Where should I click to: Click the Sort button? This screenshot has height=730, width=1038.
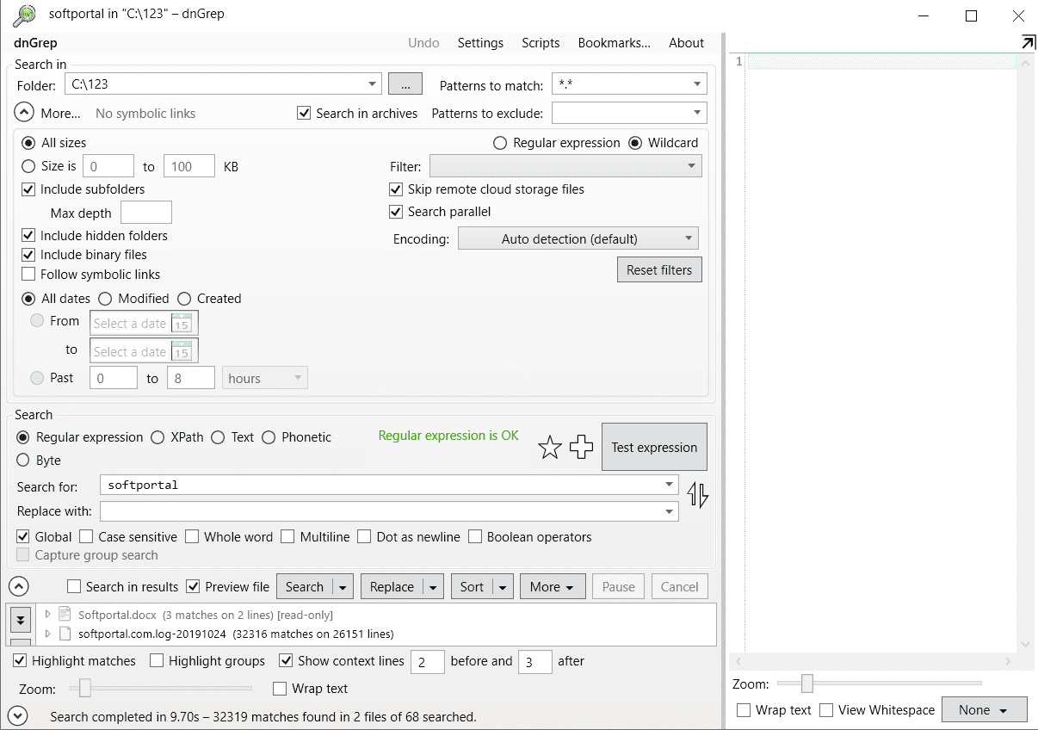(472, 587)
